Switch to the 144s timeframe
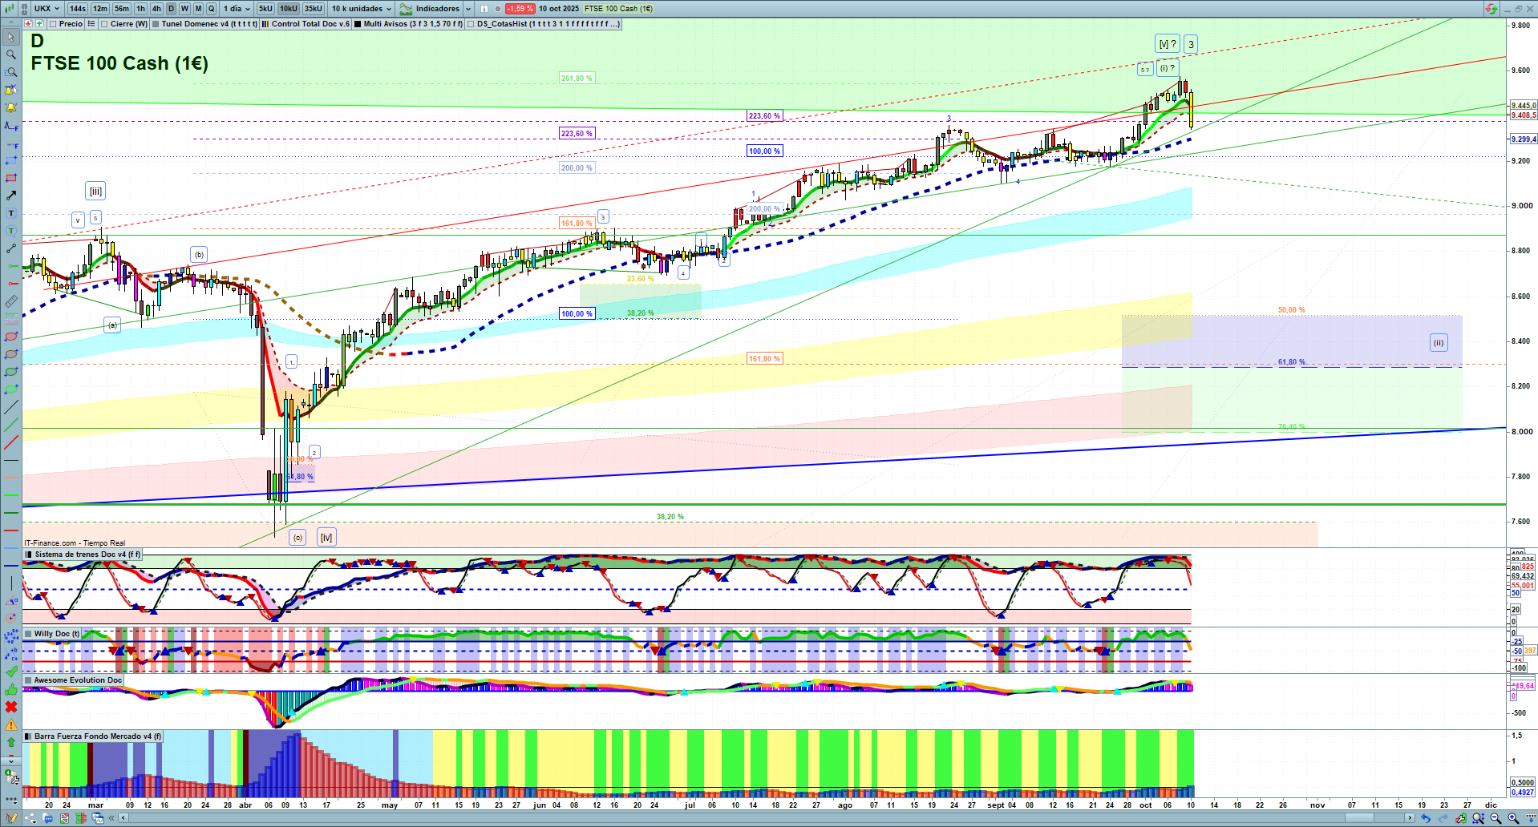1538x827 pixels. click(78, 9)
